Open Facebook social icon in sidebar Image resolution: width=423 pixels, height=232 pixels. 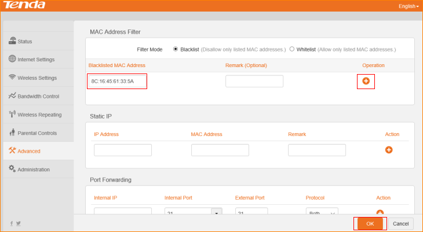tap(12, 223)
